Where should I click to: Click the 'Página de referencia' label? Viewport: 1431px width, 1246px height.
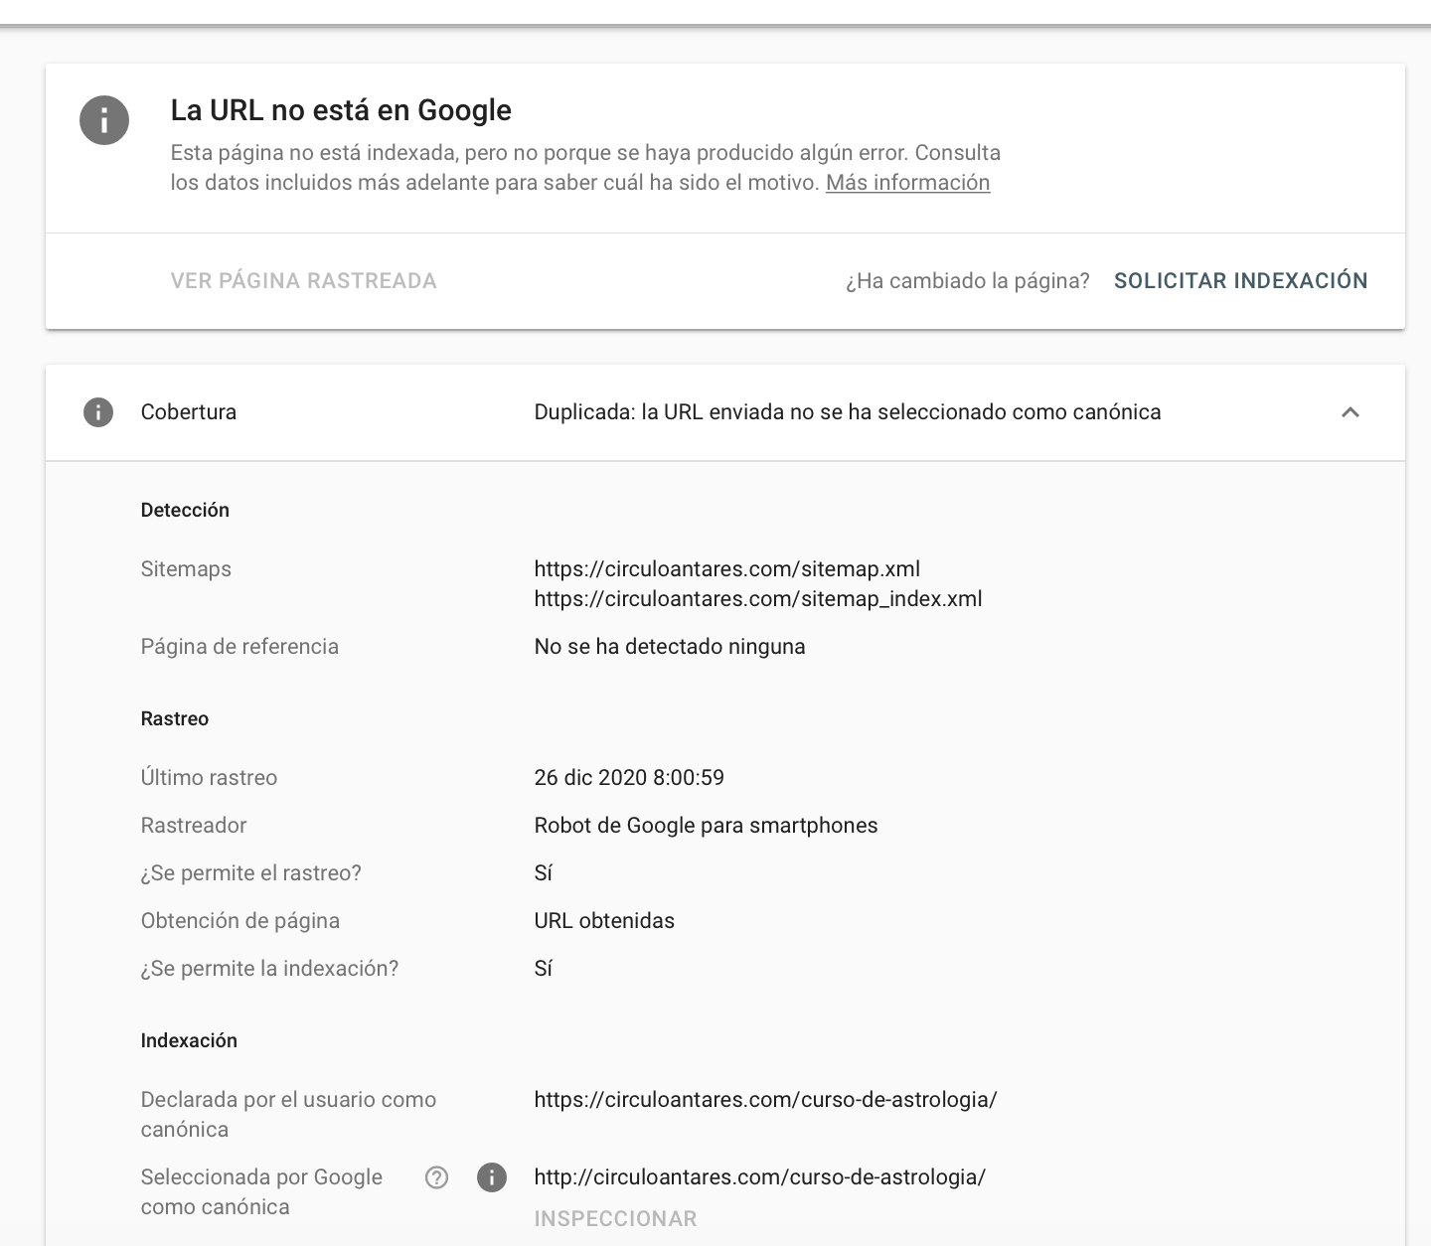click(x=239, y=647)
